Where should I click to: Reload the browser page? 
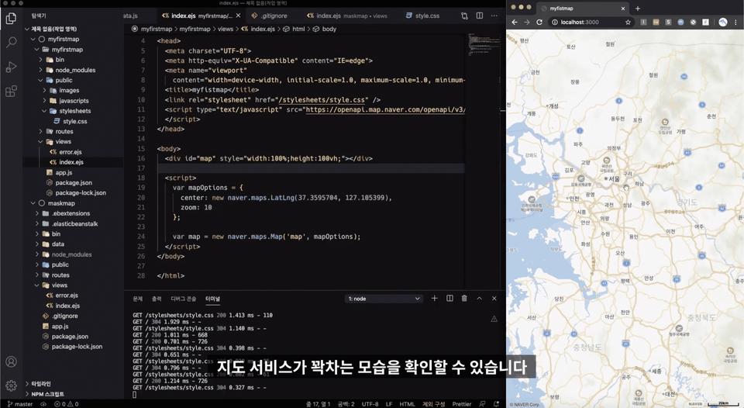coord(539,22)
